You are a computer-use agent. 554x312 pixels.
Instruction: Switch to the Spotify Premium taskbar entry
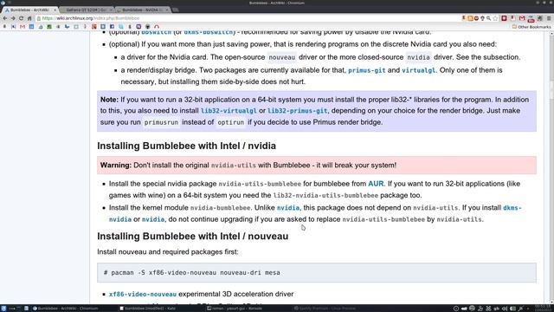click(x=325, y=309)
